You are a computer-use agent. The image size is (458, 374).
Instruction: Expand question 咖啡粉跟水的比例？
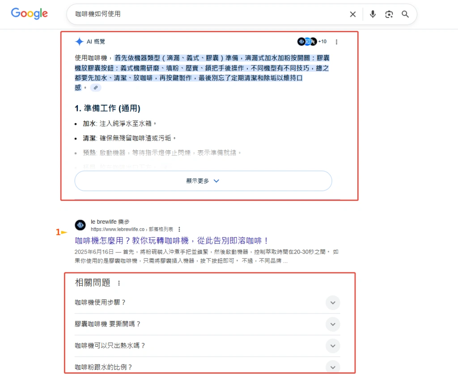332,367
